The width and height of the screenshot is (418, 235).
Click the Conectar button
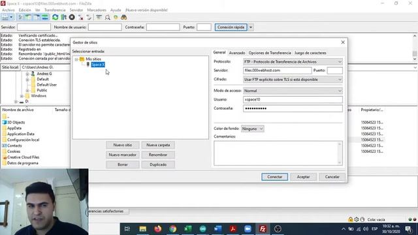click(x=274, y=177)
